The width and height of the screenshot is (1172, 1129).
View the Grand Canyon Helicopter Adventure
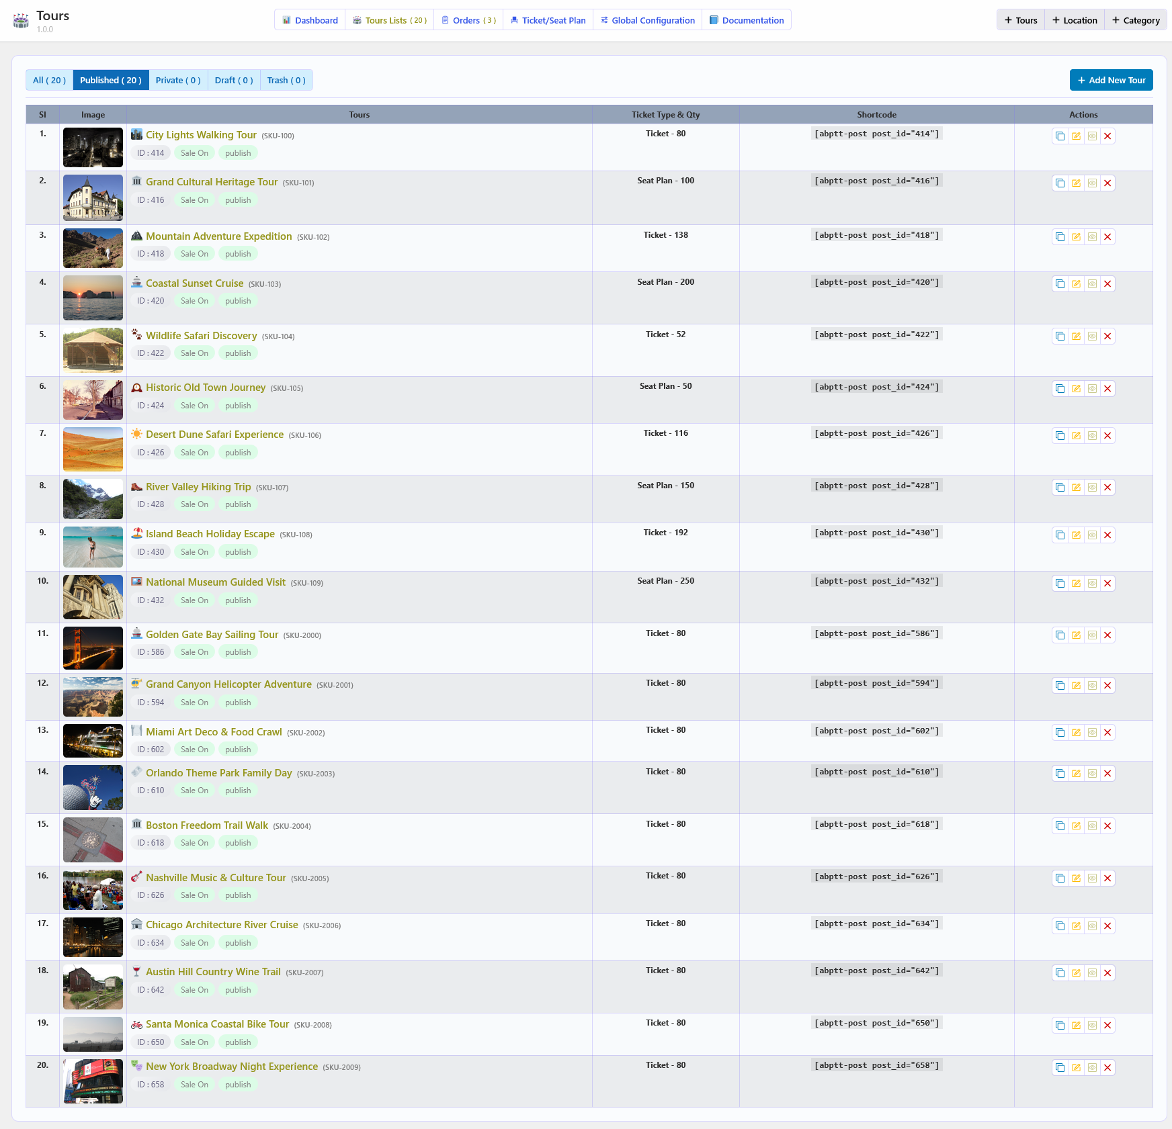coord(1092,686)
